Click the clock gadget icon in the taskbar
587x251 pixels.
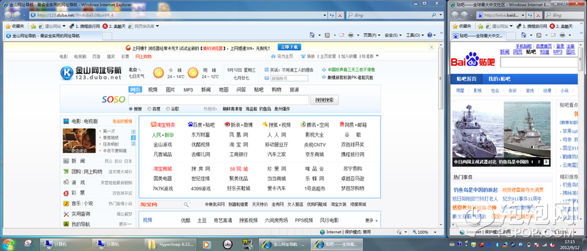227,245
